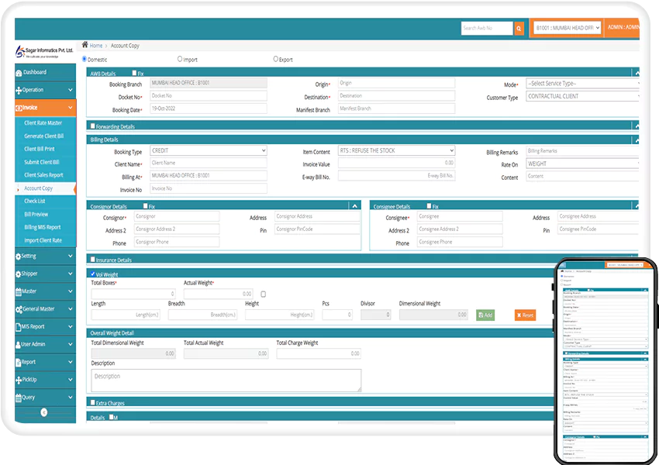The width and height of the screenshot is (659, 465).
Task: Check the AWB Details Fix checkbox
Action: [x=134, y=73]
